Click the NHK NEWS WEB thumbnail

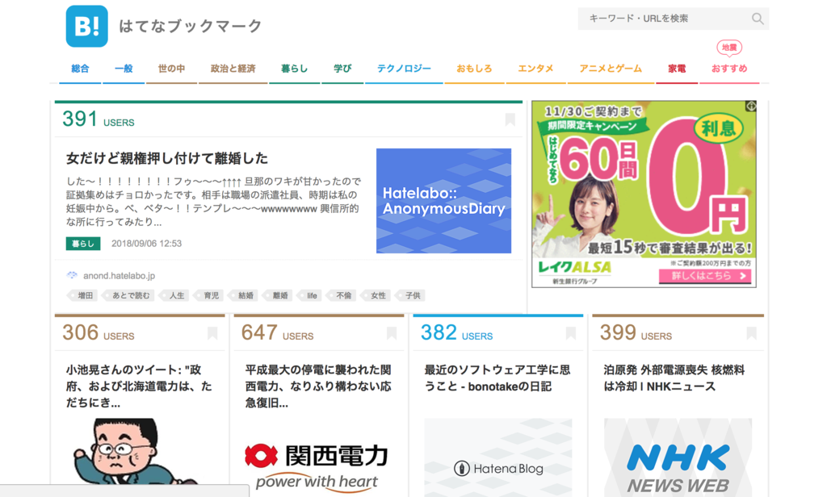(x=678, y=457)
